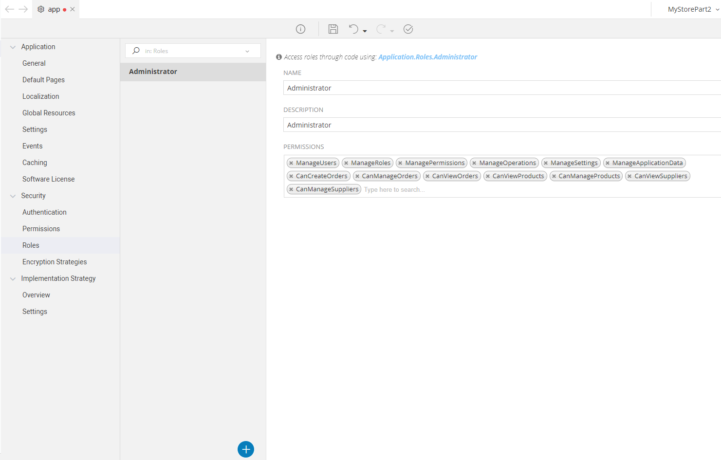This screenshot has height=460, width=721.
Task: Click the undo arrow icon
Action: click(353, 29)
